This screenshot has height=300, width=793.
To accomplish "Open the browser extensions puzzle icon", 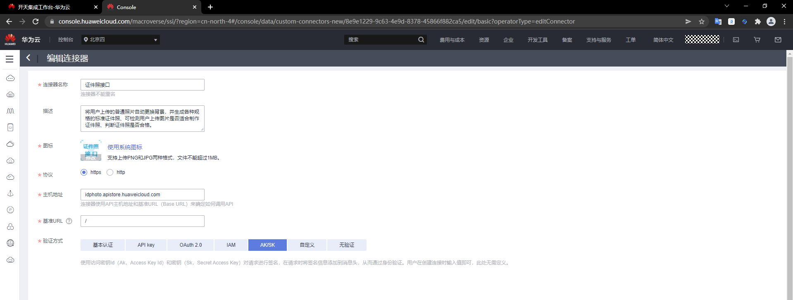I will 758,21.
